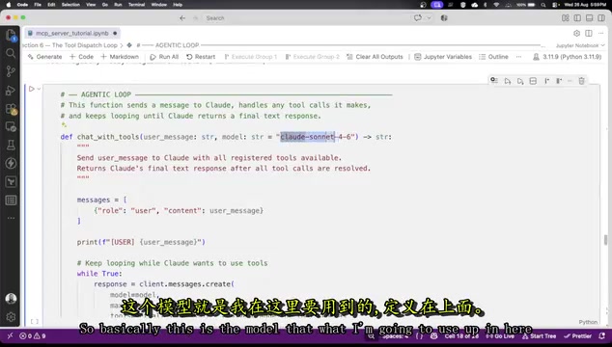This screenshot has width=612, height=347.
Task: Run All notebook cells
Action: coord(164,57)
